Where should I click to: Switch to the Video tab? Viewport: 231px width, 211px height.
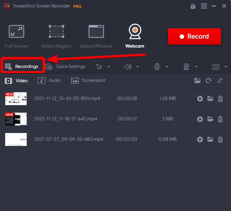point(16,81)
